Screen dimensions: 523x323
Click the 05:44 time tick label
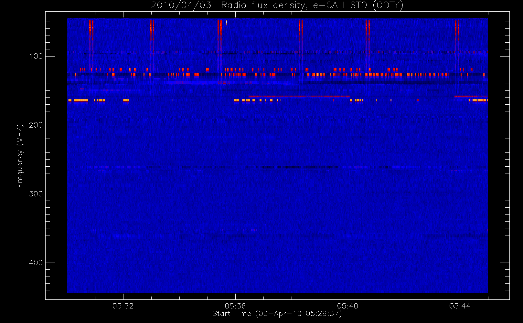click(x=460, y=306)
